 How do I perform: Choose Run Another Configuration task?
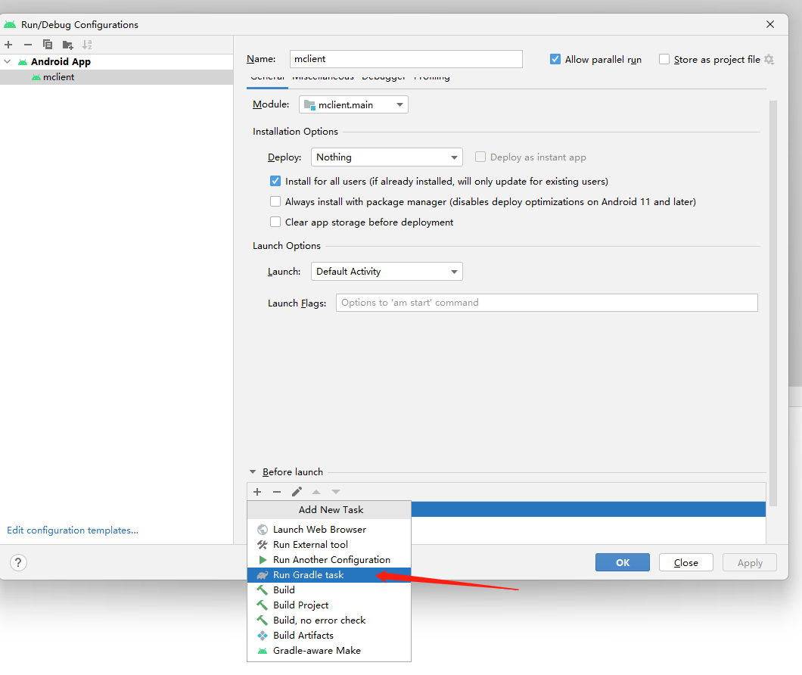329,560
